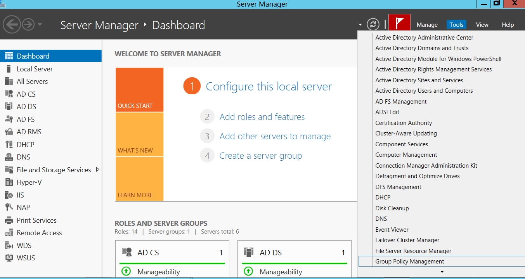Choose Active Directory Users and Computers
525x279 pixels.
click(x=424, y=91)
